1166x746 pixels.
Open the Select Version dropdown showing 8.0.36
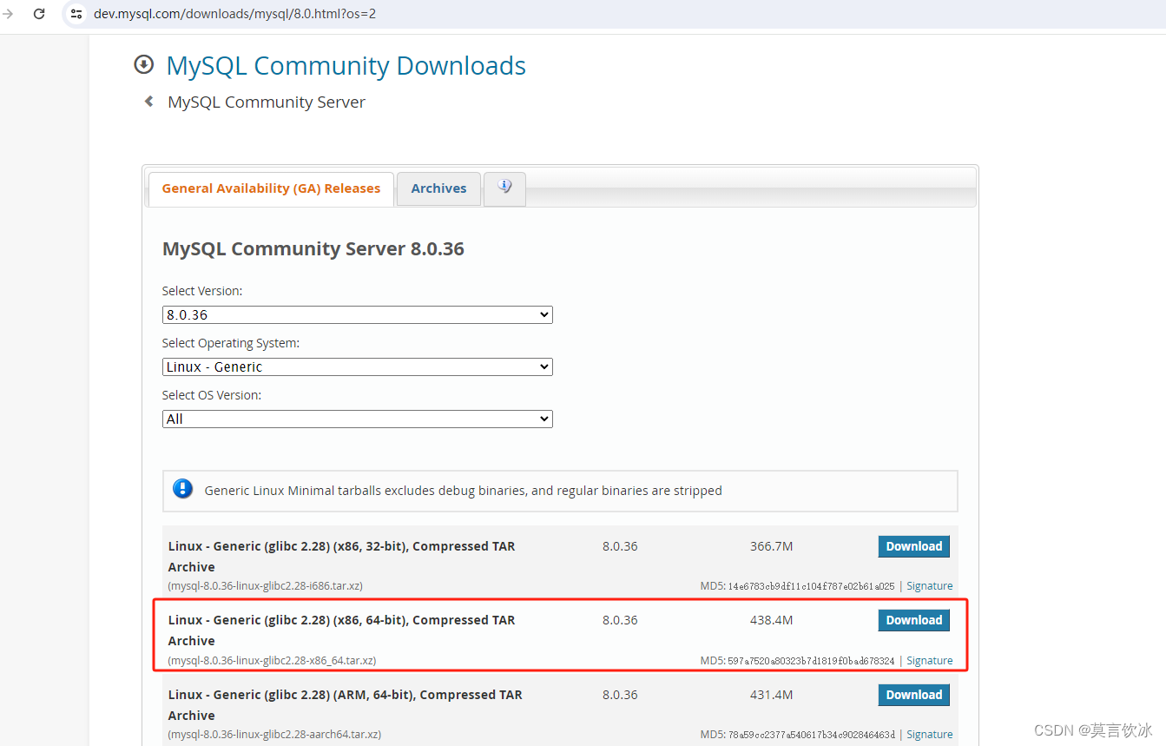click(357, 314)
